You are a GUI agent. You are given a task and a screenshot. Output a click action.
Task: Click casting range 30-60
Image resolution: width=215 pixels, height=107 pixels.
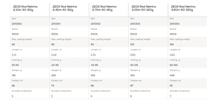click(x=15, y=65)
